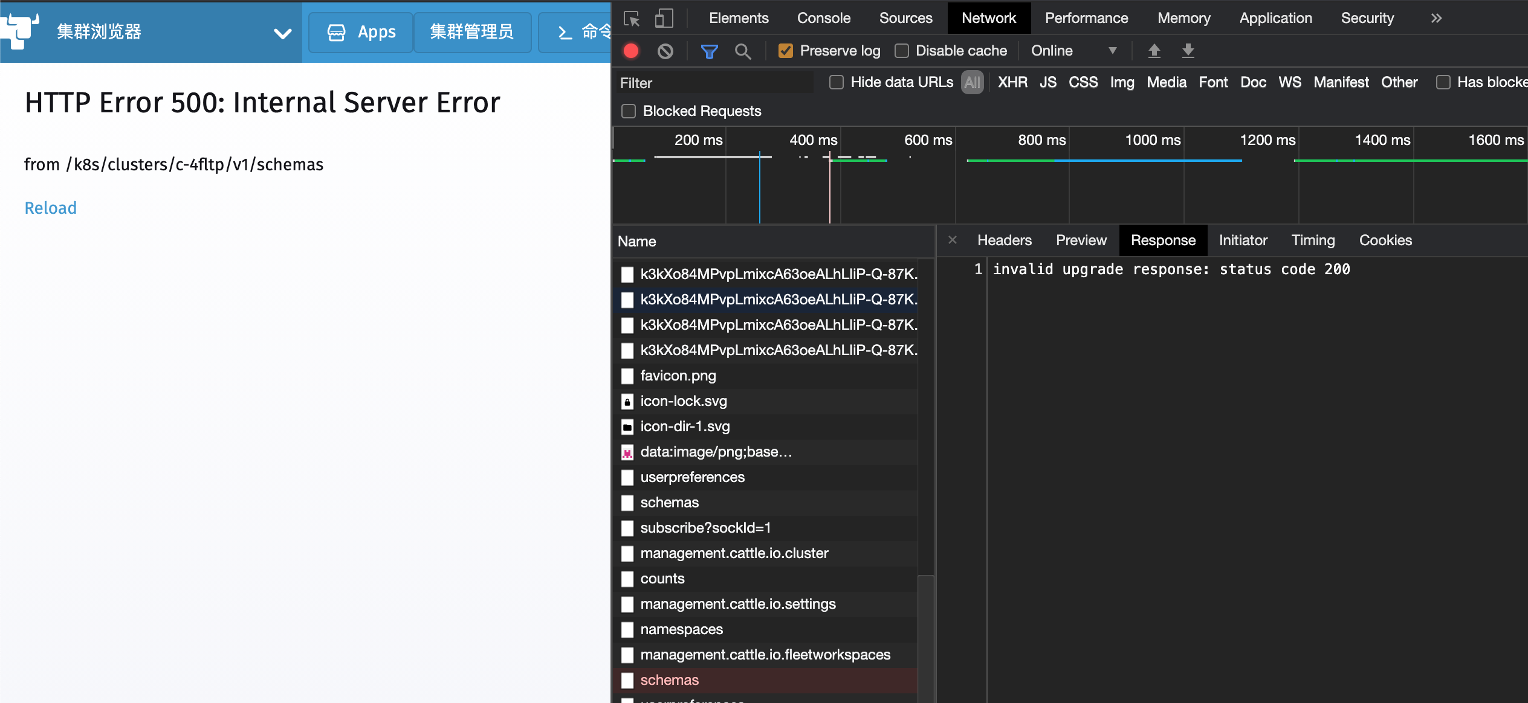The height and width of the screenshot is (703, 1528).
Task: Open the network filter bar funnel
Action: tap(708, 51)
